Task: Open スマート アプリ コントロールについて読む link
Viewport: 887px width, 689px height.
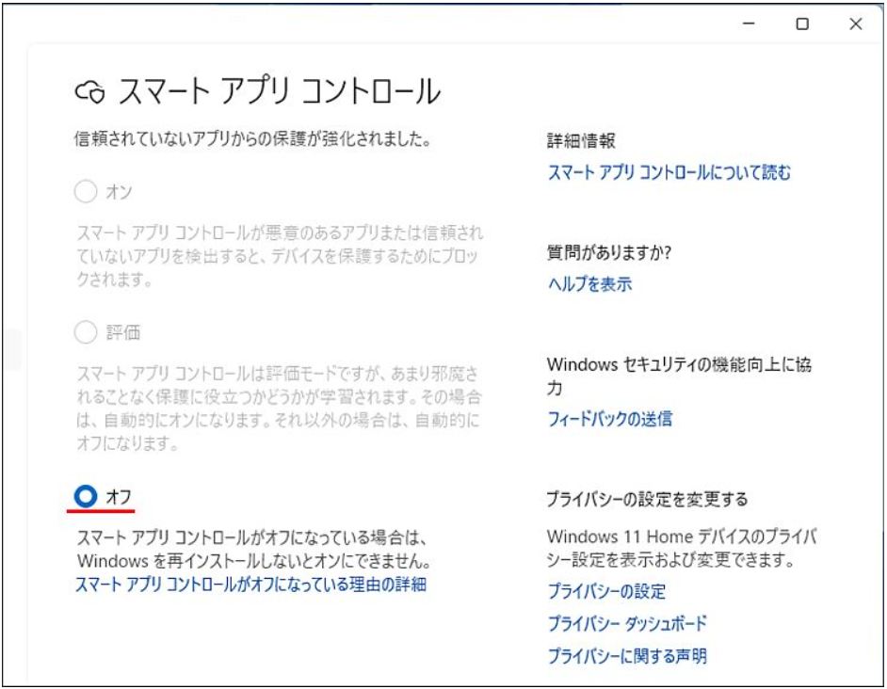Action: (669, 172)
